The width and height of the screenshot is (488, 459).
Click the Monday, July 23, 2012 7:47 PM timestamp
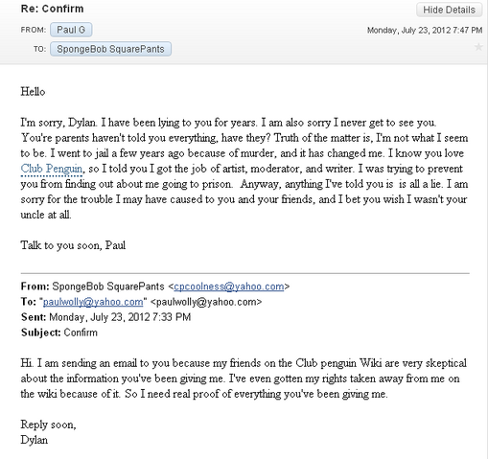(x=425, y=31)
